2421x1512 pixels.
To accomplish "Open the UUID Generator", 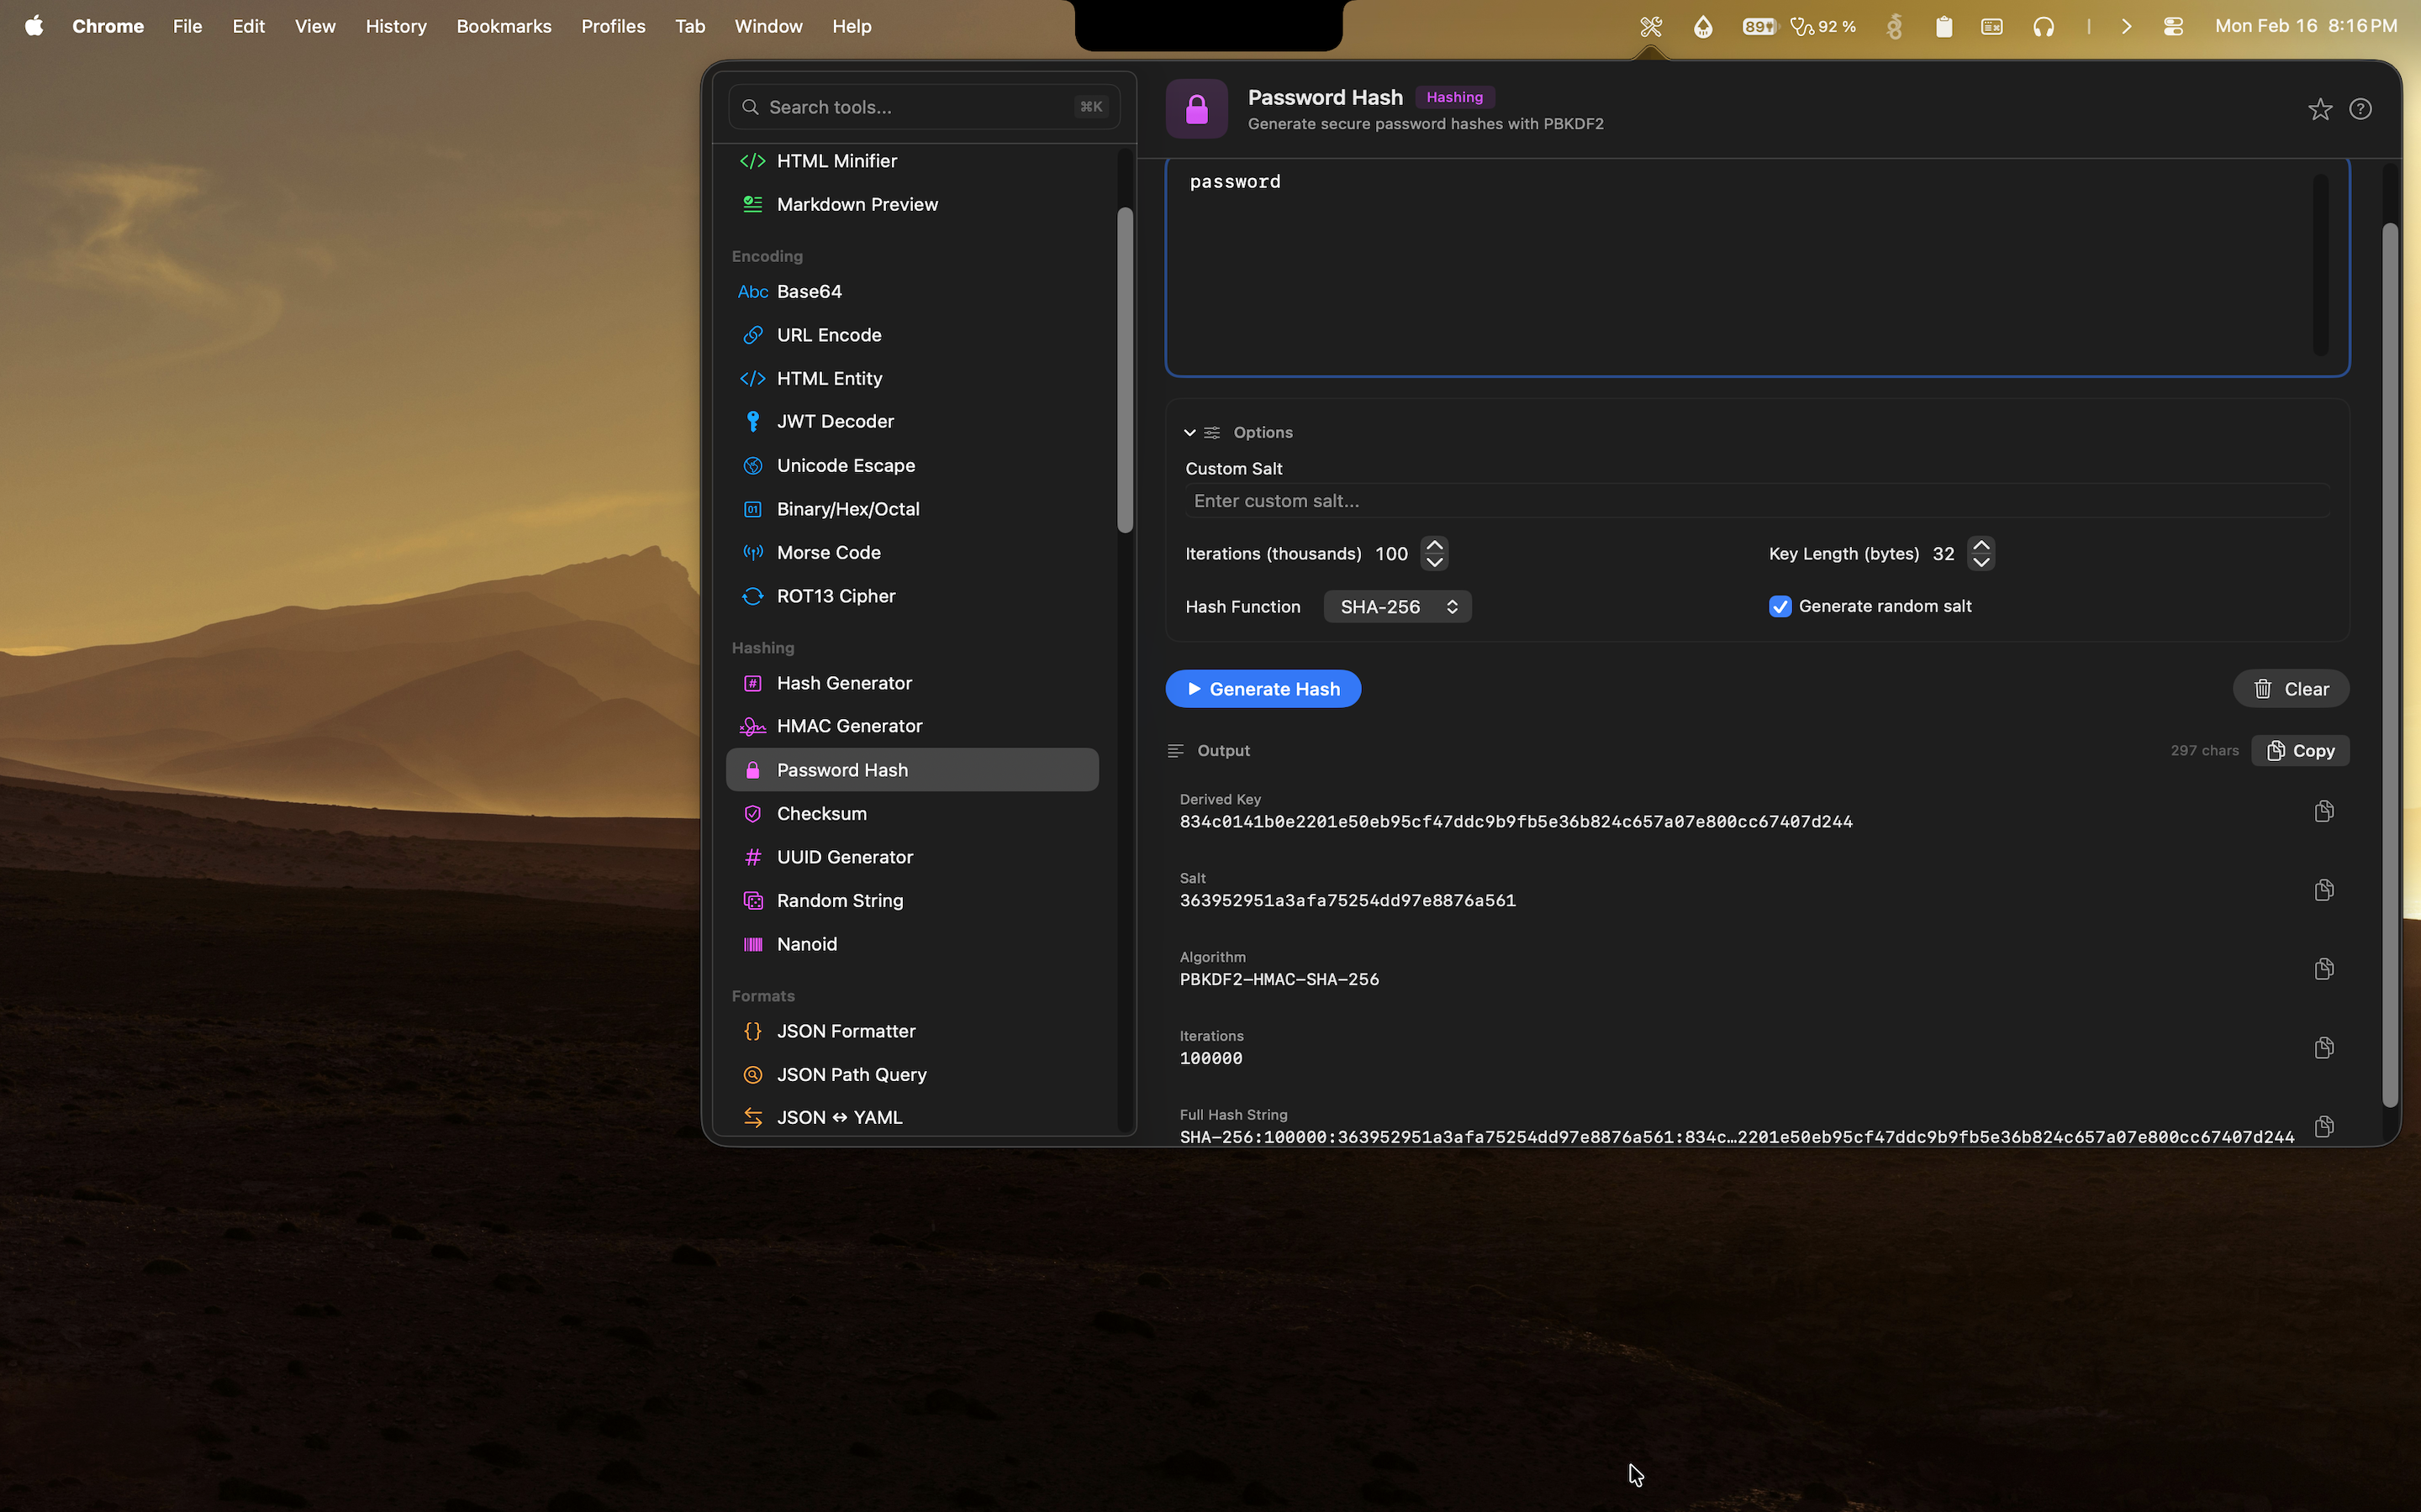I will (846, 856).
